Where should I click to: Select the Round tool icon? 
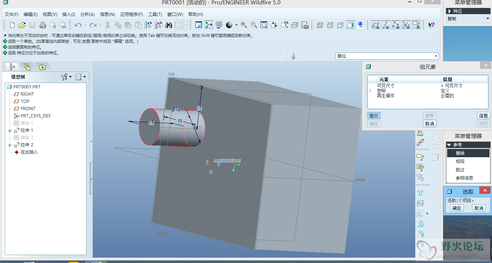(x=420, y=234)
